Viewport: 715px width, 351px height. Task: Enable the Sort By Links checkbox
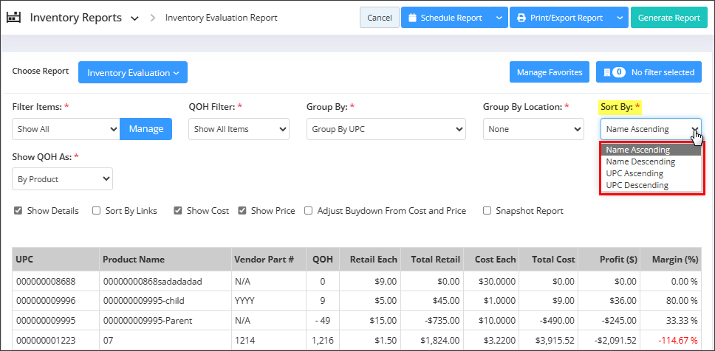click(96, 211)
